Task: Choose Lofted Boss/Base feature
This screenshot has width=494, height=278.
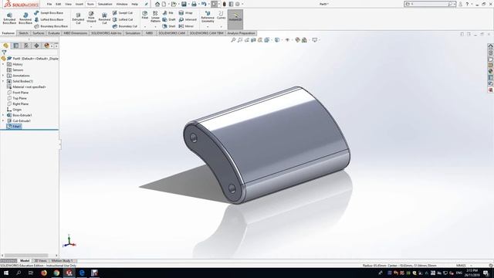Action: pyautogui.click(x=49, y=19)
